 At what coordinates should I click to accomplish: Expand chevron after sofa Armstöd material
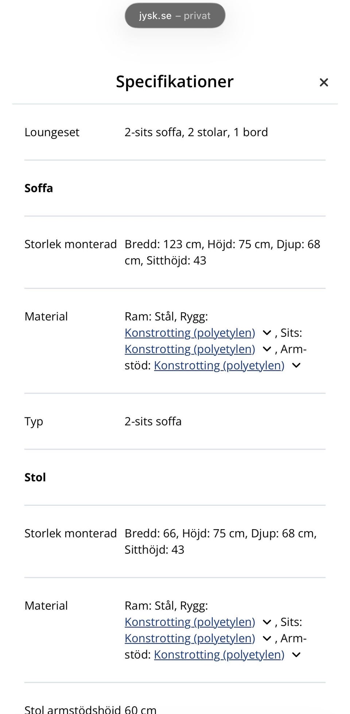click(296, 366)
